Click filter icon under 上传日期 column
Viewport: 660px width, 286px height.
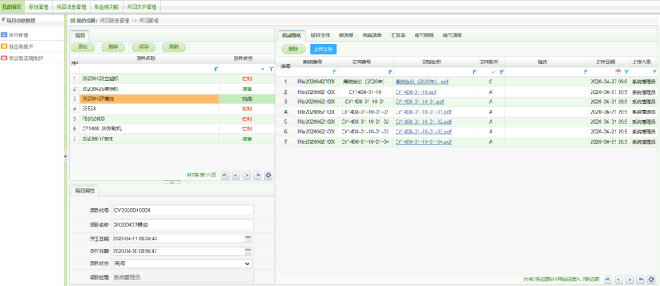(627, 72)
